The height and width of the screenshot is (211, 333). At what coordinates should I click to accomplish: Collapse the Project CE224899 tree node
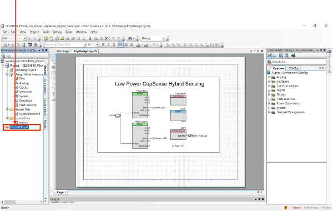pyautogui.click(x=3, y=66)
